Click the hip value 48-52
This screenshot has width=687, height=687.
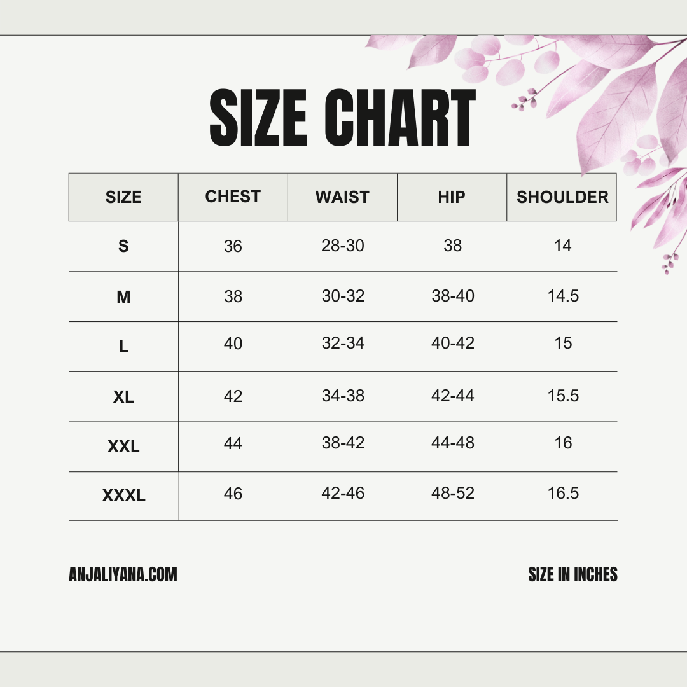point(453,493)
